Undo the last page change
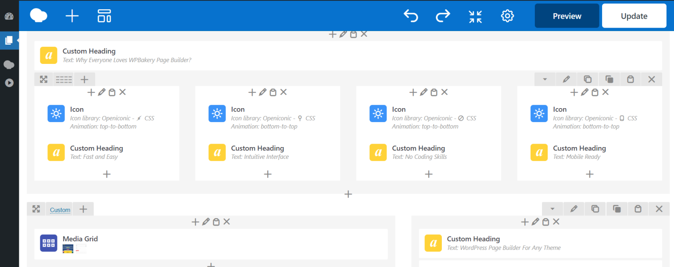 [411, 16]
